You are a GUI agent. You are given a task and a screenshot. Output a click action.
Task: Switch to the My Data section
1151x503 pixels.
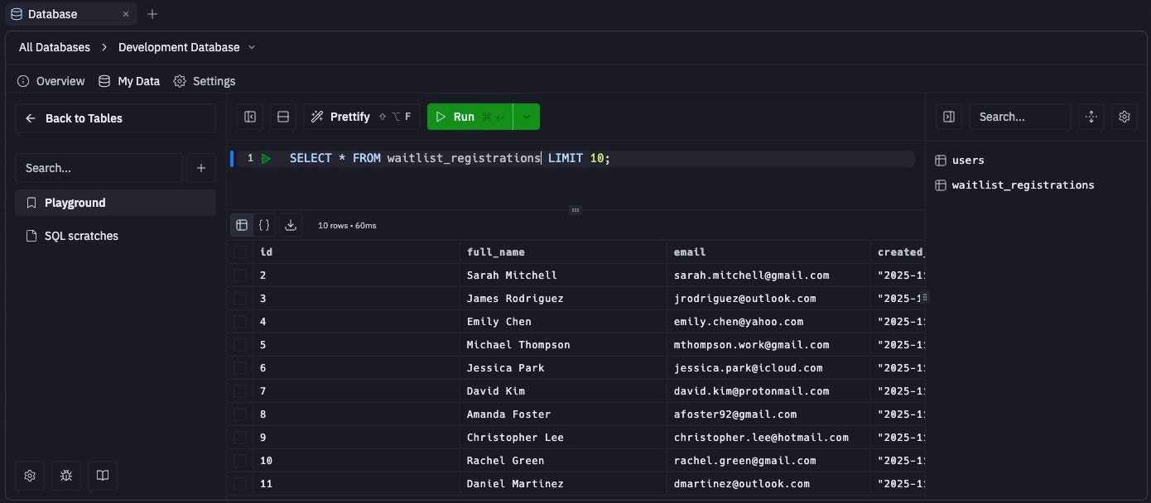(129, 81)
